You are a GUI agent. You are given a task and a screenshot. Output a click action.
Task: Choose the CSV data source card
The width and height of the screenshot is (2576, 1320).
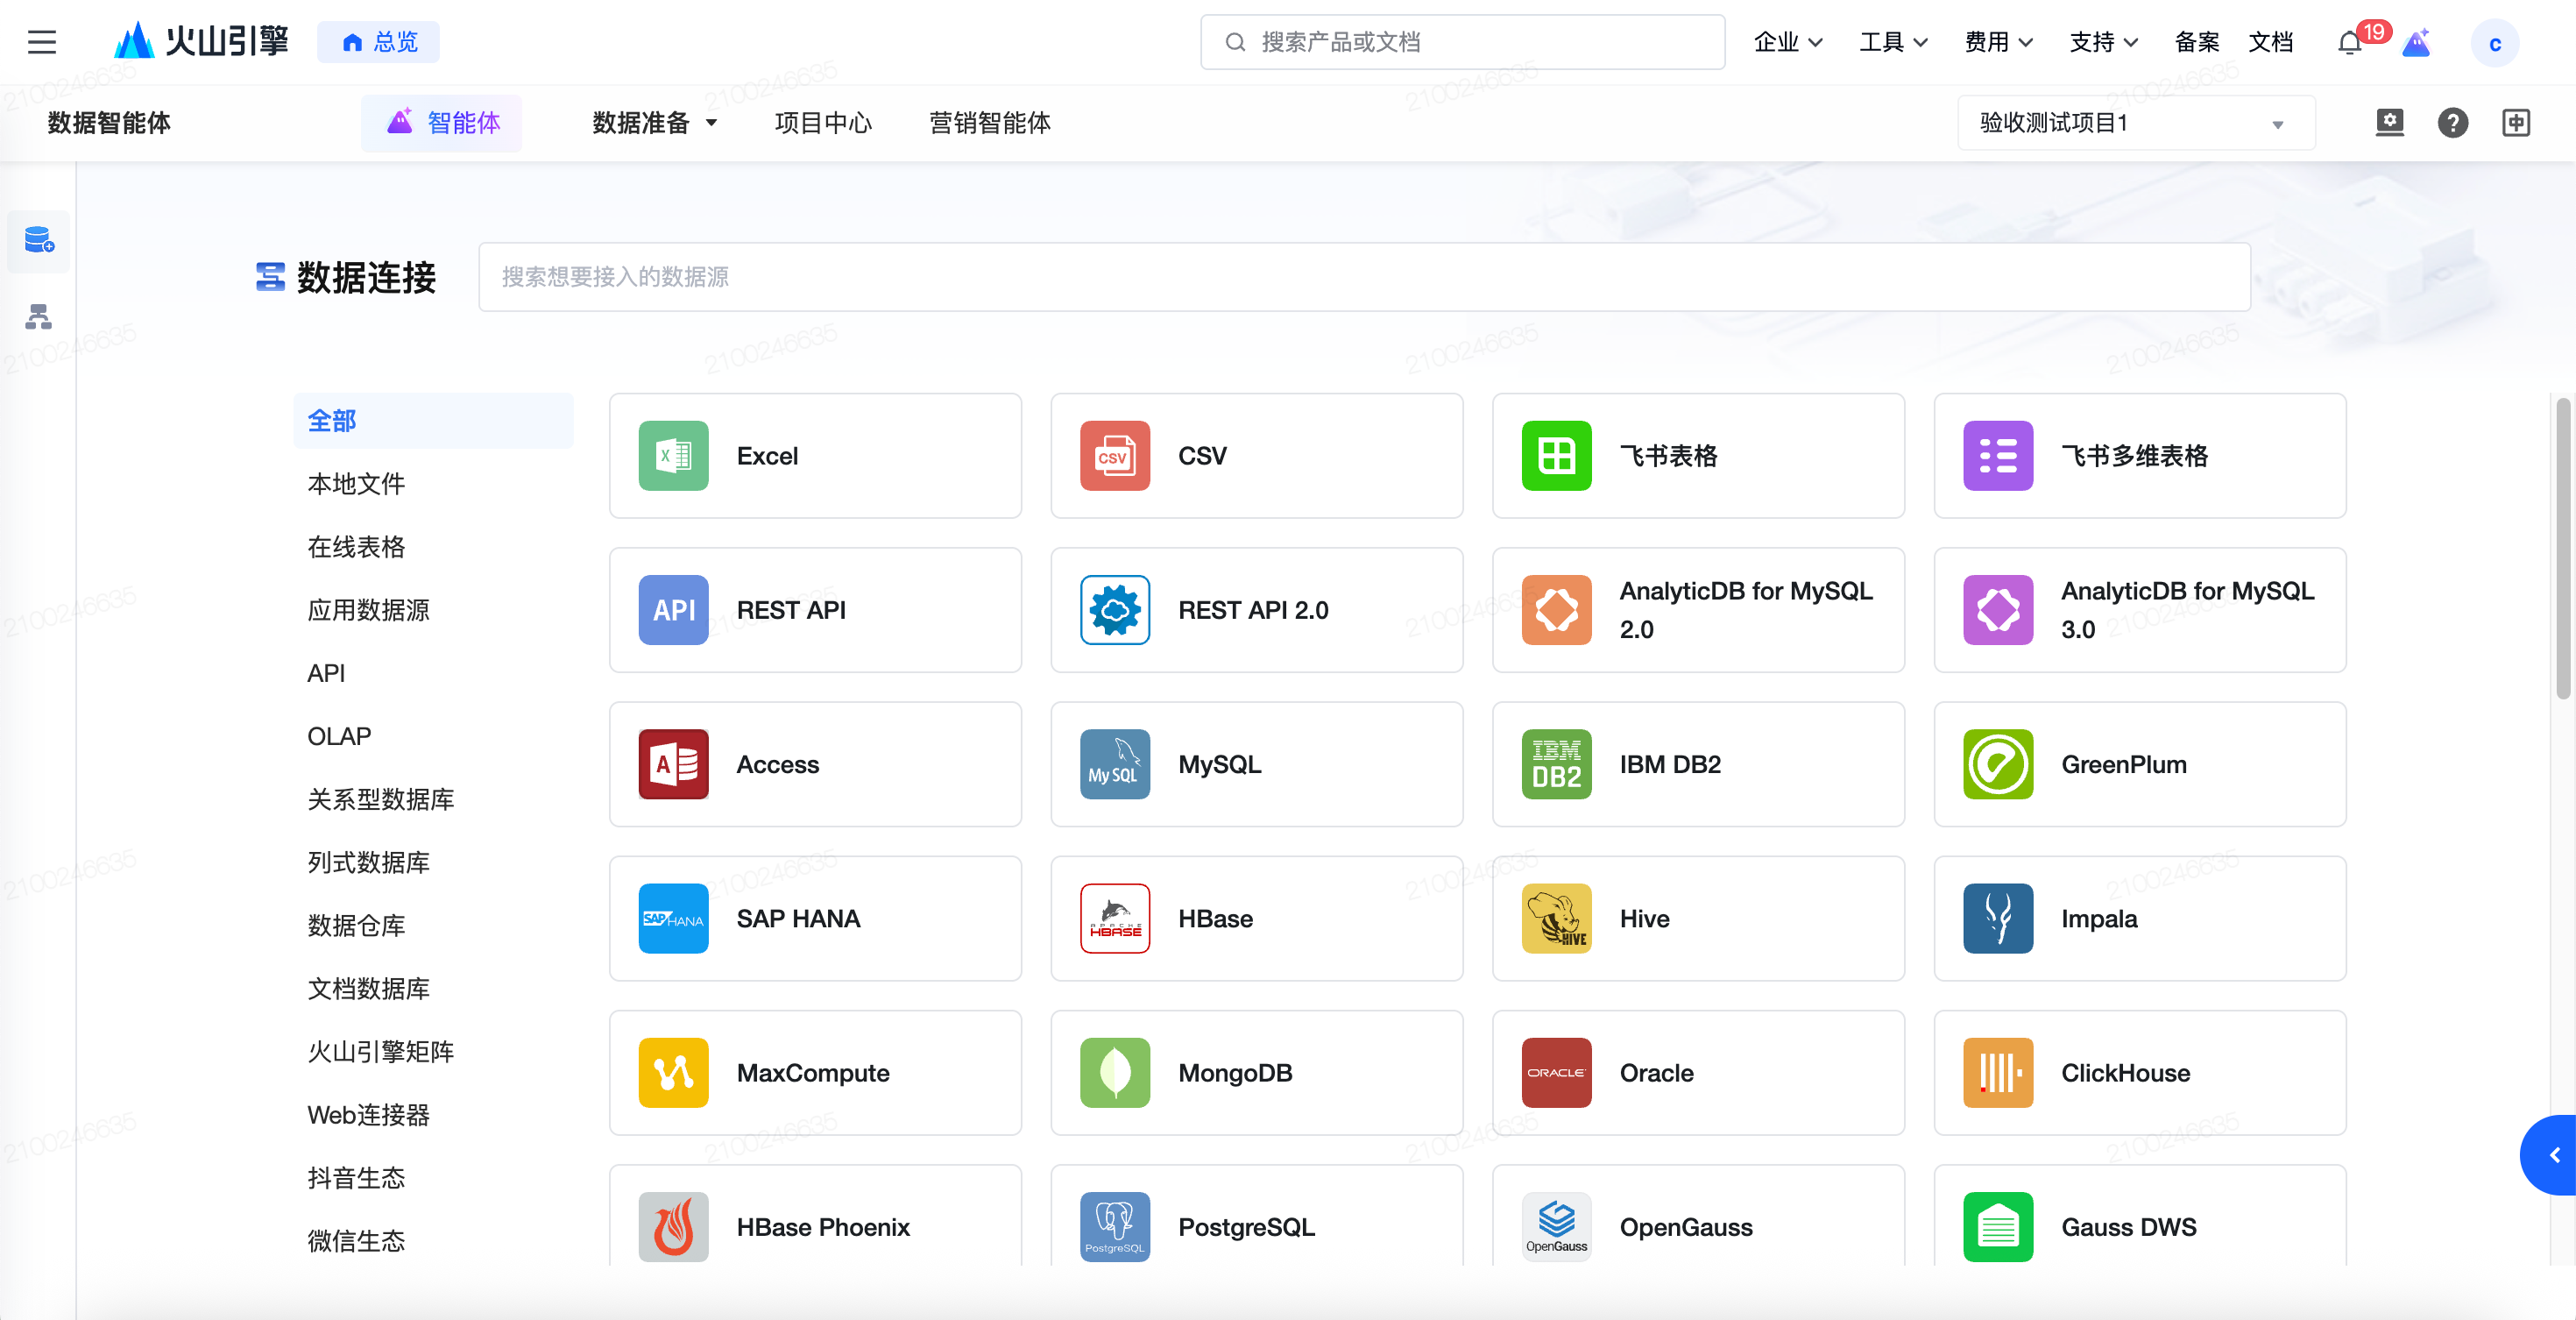1256,456
